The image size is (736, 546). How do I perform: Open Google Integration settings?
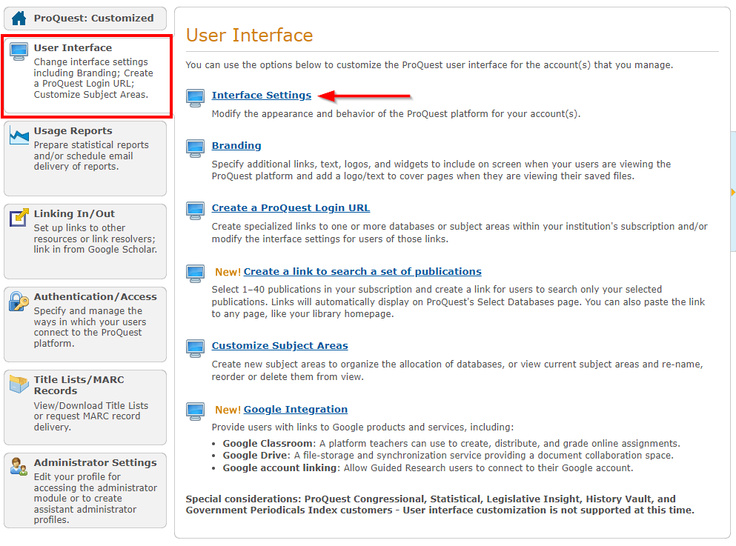point(295,408)
